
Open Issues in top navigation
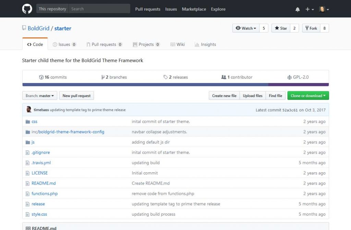pos(171,9)
